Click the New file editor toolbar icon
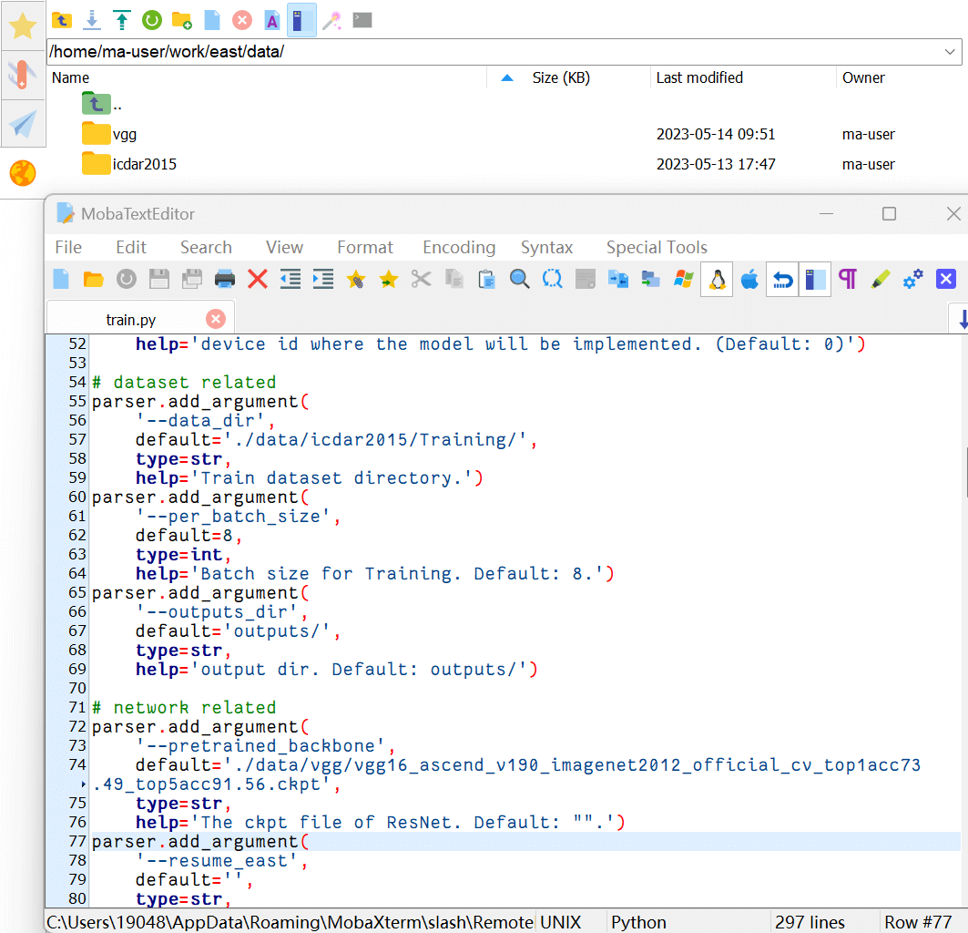Screen dimensions: 968x933 coord(61,280)
